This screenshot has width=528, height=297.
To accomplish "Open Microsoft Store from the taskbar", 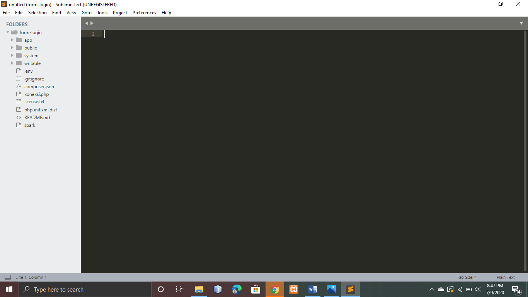I will [x=256, y=289].
